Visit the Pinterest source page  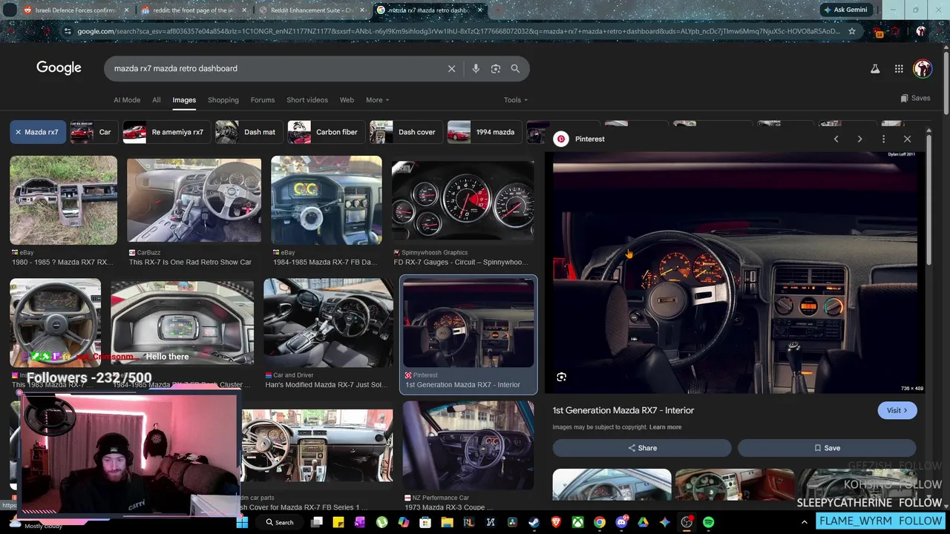pos(897,410)
